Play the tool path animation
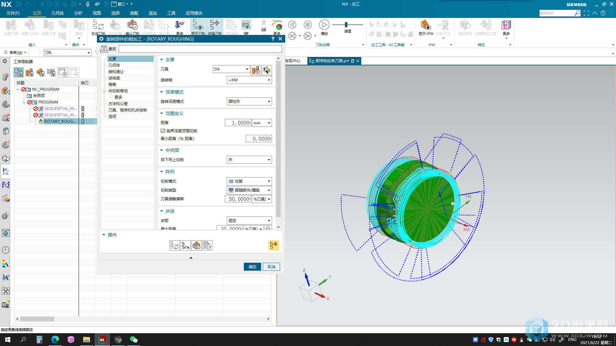This screenshot has width=616, height=346. coord(324,25)
